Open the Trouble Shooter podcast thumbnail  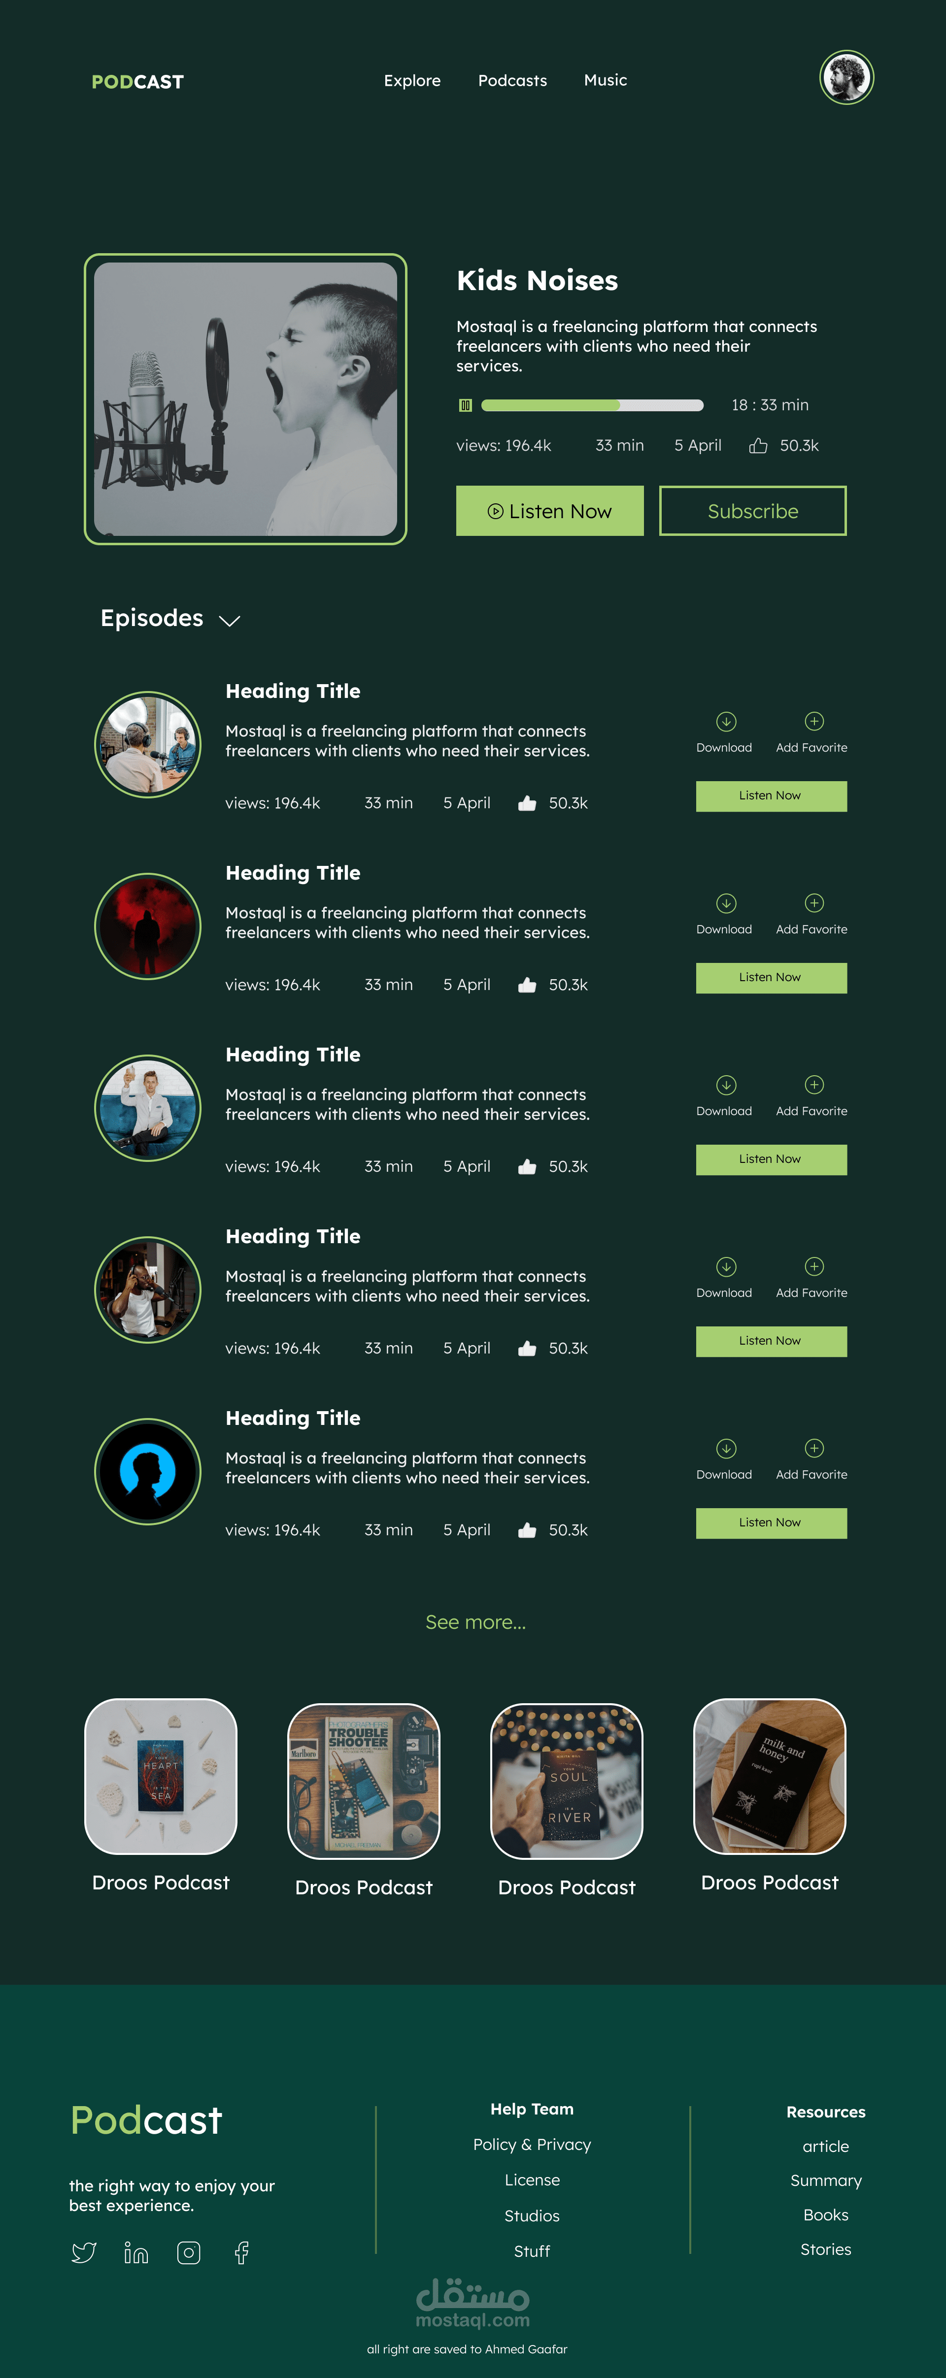pyautogui.click(x=364, y=1781)
